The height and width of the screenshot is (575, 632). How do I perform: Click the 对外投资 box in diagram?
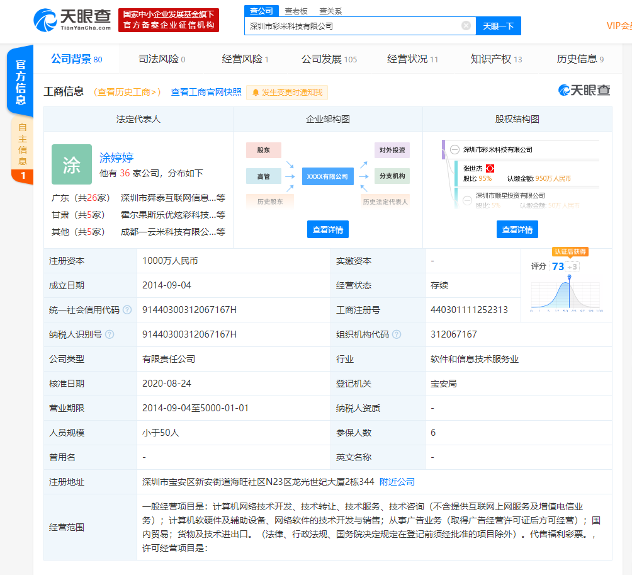pyautogui.click(x=392, y=150)
